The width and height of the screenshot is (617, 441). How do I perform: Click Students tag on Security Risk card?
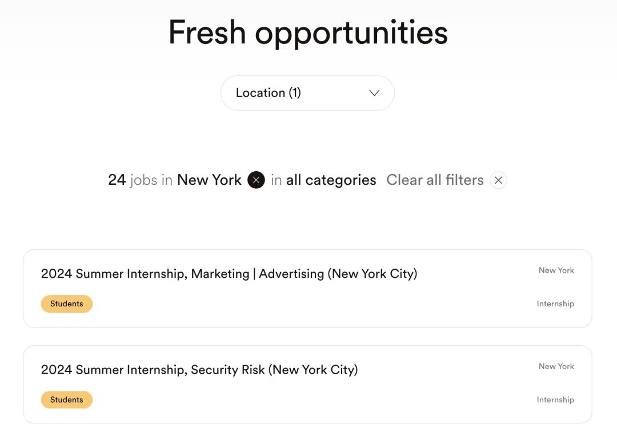(x=66, y=400)
